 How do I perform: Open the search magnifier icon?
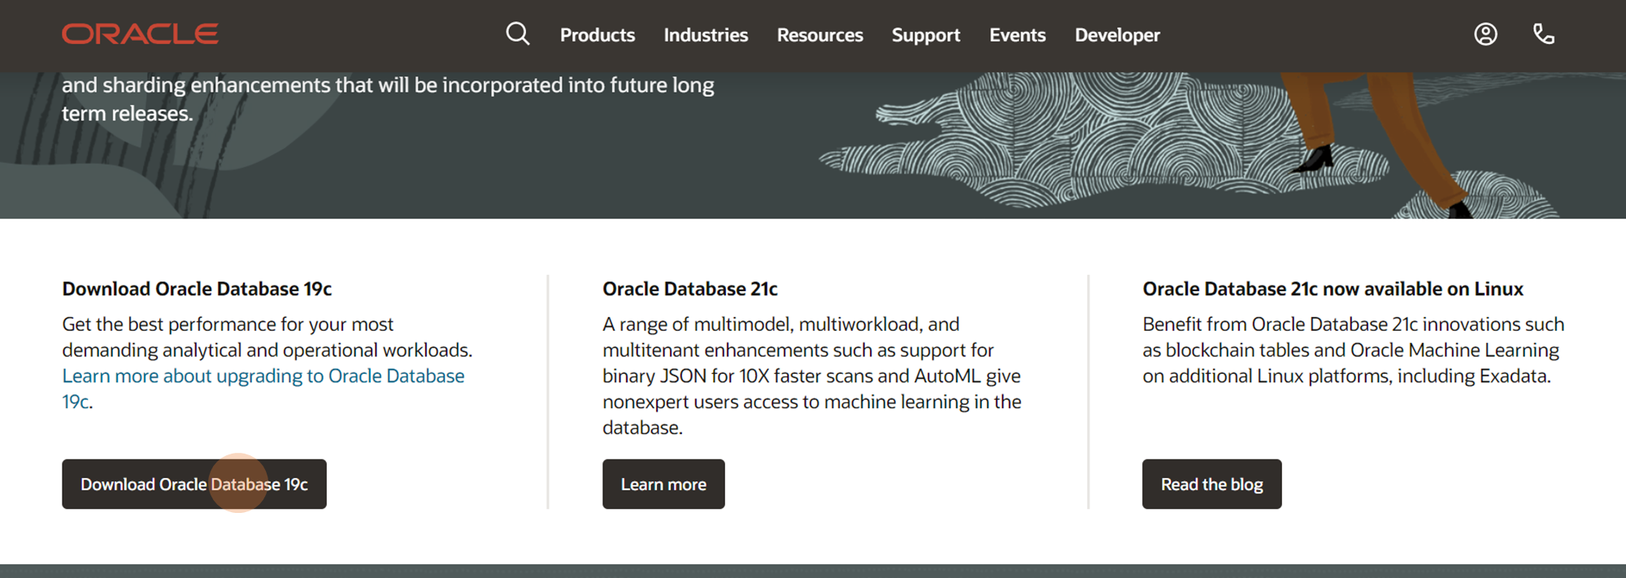[x=518, y=34]
